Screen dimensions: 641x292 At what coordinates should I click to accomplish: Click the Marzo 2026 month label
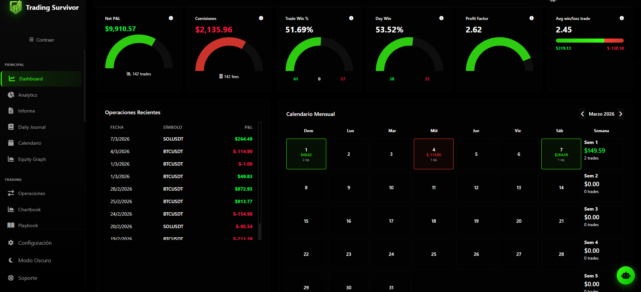point(601,114)
